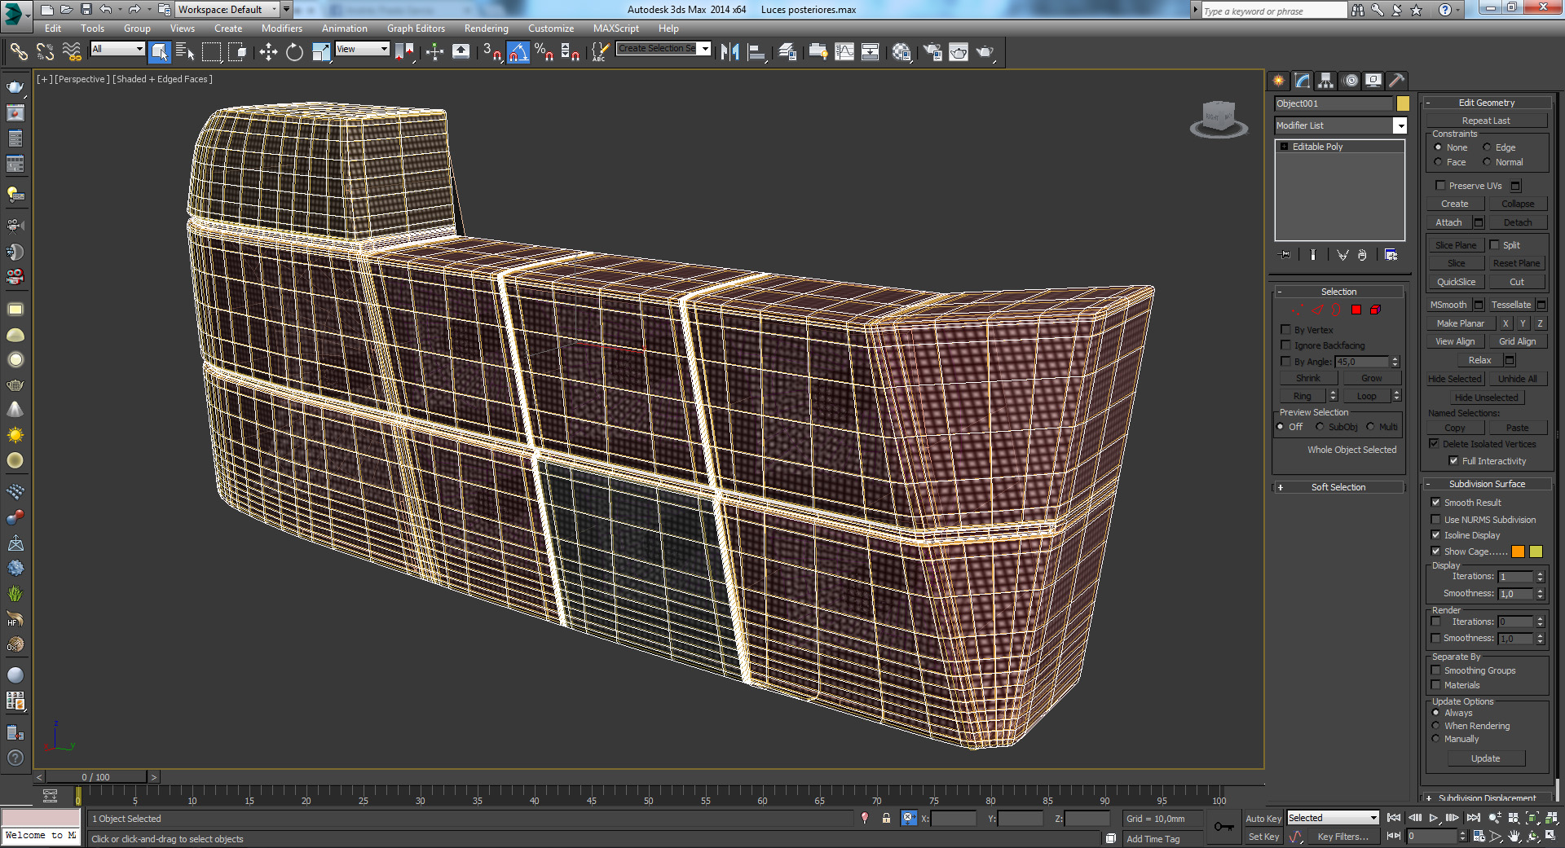
Task: Click the Attach button
Action: (x=1448, y=222)
